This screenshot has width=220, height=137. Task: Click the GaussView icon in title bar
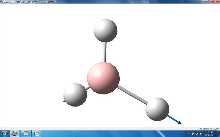click(2, 2)
